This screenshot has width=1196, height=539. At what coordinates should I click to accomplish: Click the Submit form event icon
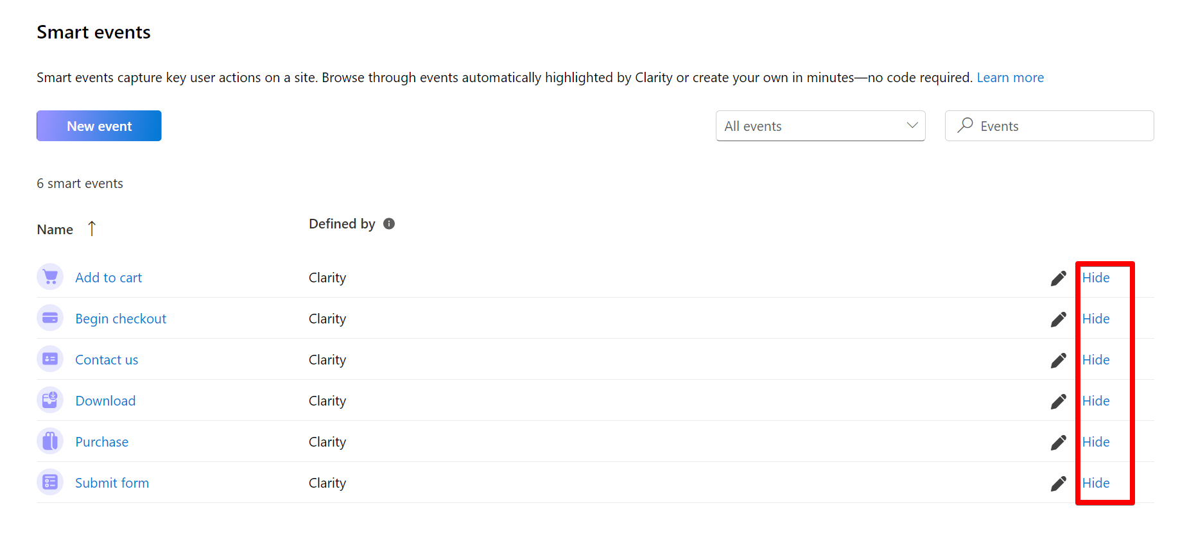[49, 482]
